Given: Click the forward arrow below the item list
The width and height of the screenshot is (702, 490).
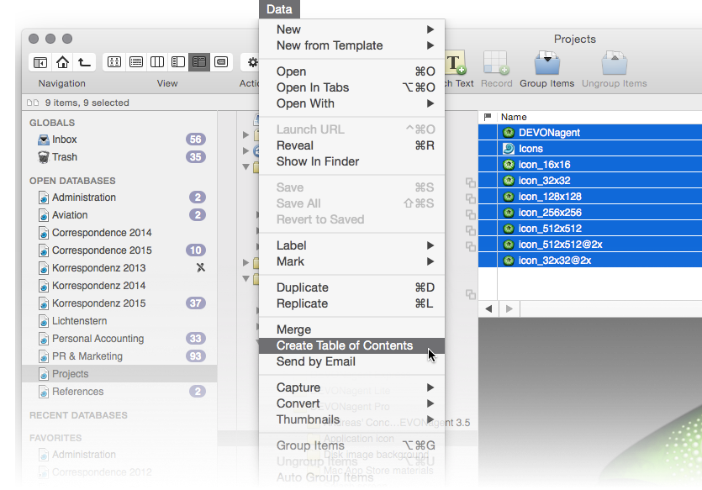Looking at the screenshot, I should 509,308.
